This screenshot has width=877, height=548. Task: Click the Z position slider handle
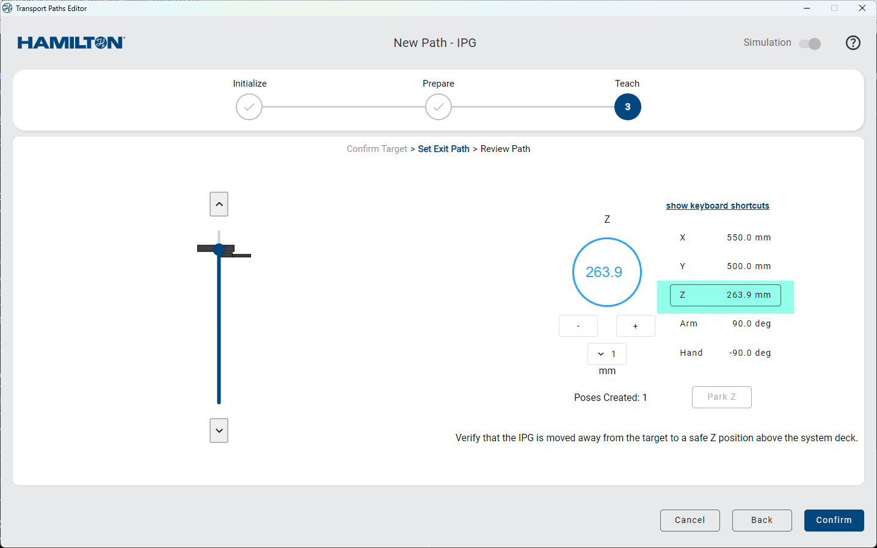[219, 249]
